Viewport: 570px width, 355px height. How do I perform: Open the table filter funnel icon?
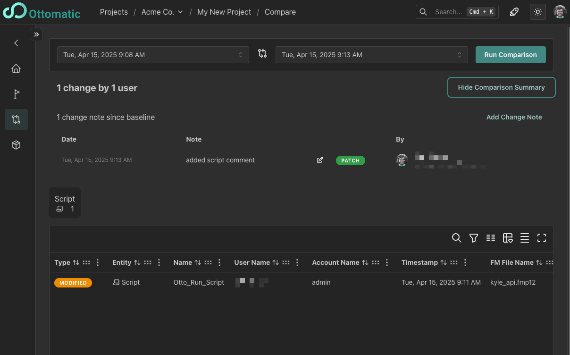click(474, 238)
